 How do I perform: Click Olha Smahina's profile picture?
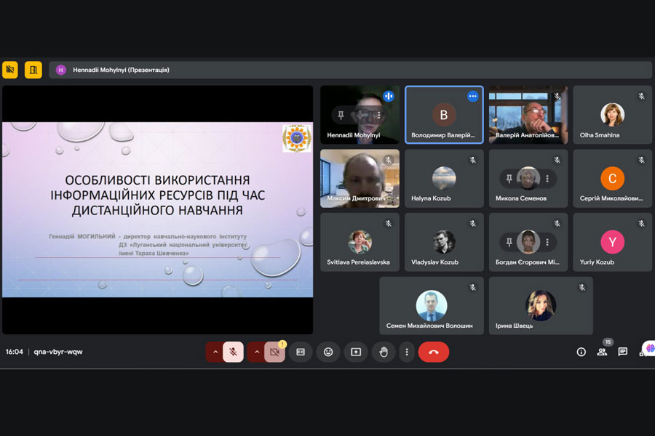pyautogui.click(x=612, y=114)
